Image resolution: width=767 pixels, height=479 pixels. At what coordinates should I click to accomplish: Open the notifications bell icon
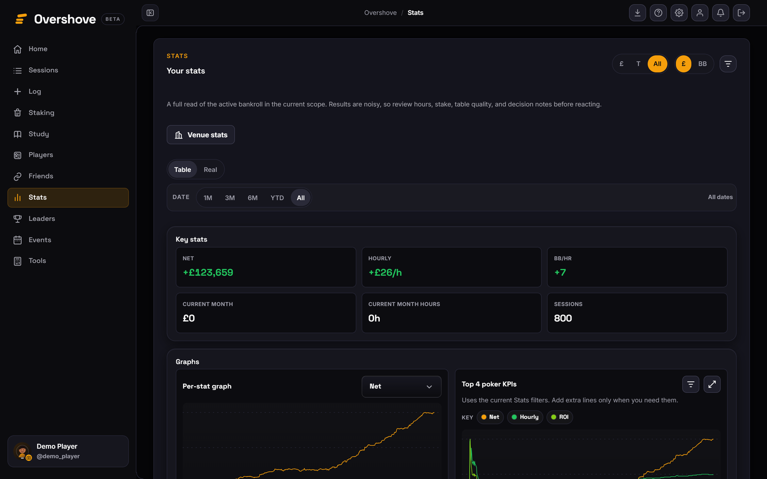(721, 13)
